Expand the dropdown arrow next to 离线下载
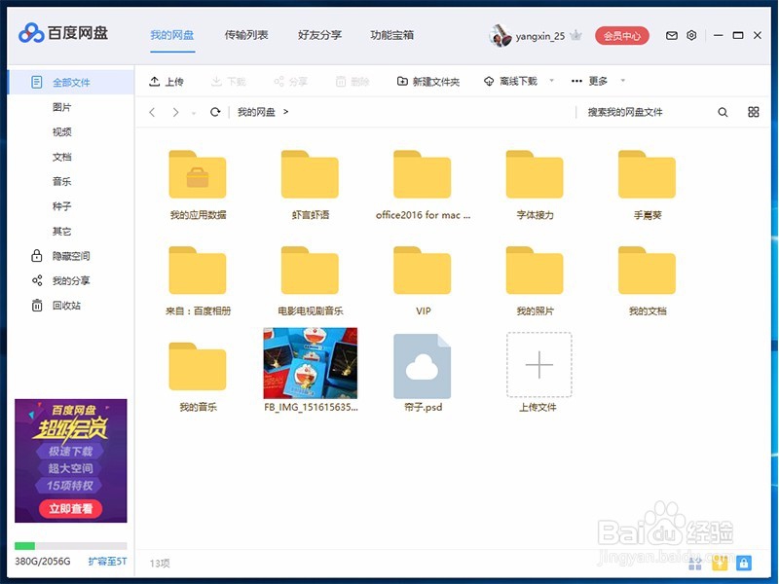Image resolution: width=779 pixels, height=584 pixels. point(551,81)
